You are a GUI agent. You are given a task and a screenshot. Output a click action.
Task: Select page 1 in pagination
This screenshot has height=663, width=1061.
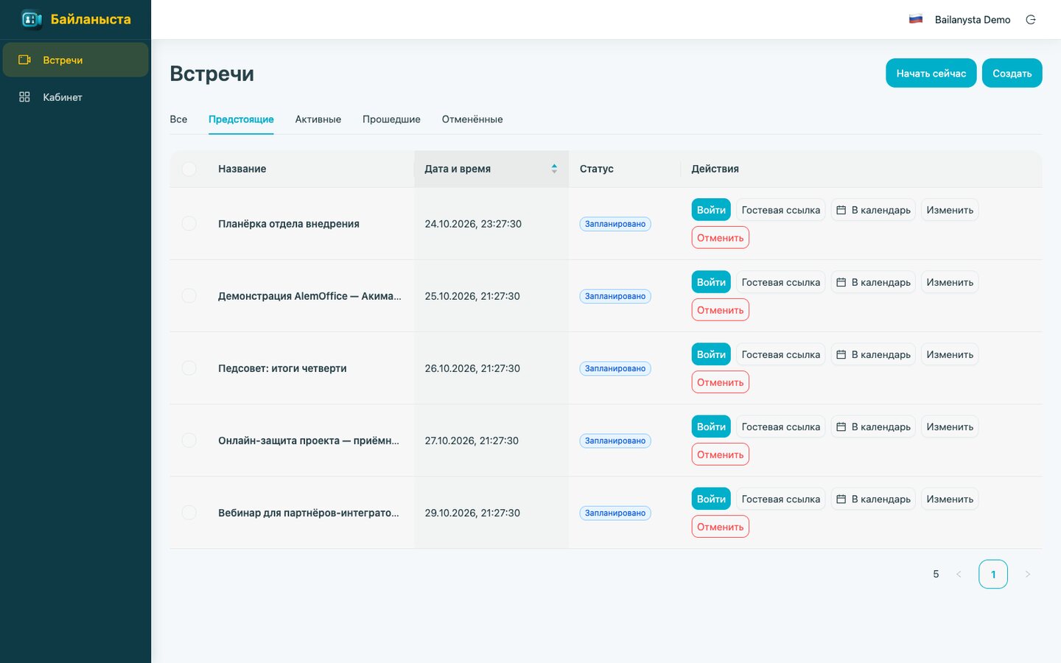coord(993,574)
